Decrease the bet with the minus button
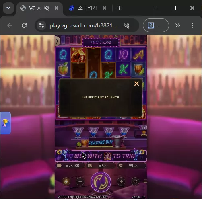This screenshot has height=199, width=202. (x=80, y=182)
